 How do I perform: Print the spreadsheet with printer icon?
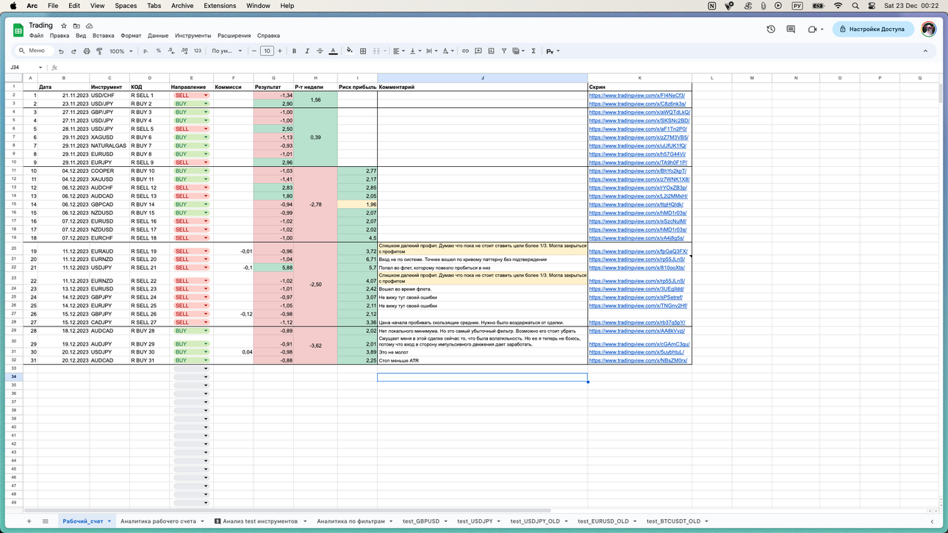(87, 51)
